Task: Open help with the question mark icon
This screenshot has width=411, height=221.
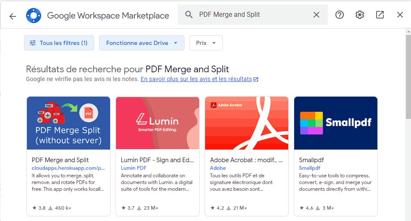Action: 340,15
